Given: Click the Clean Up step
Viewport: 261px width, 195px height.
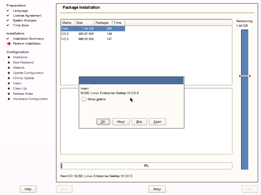Looking at the screenshot, I should 20,89.
